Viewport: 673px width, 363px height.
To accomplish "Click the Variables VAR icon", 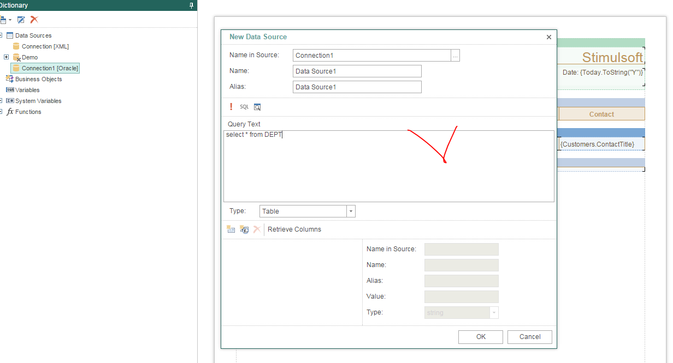I will (x=10, y=90).
